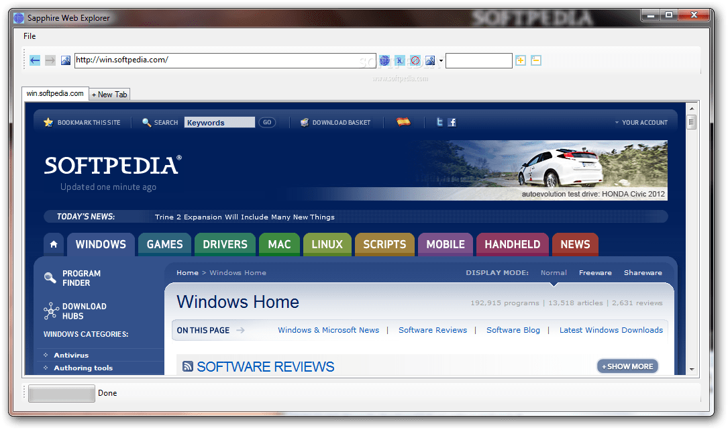Select the Mobile navigation tab
This screenshot has width=728, height=430.
point(446,244)
